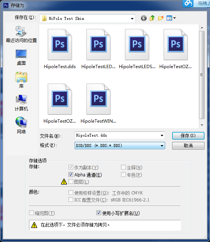Select the HipoleTestWIN file thumbnail

(x=99, y=104)
